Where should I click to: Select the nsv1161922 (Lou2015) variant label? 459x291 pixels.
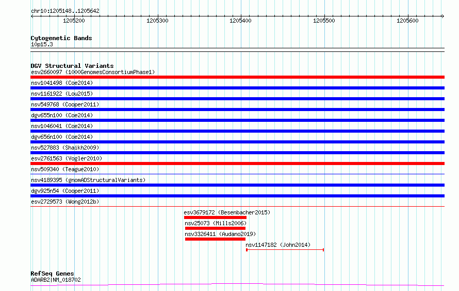coord(62,94)
